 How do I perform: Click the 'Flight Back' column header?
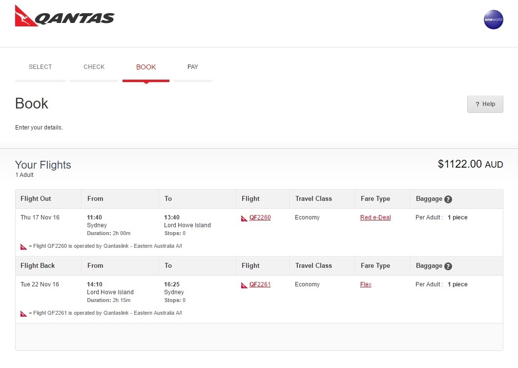(x=38, y=265)
